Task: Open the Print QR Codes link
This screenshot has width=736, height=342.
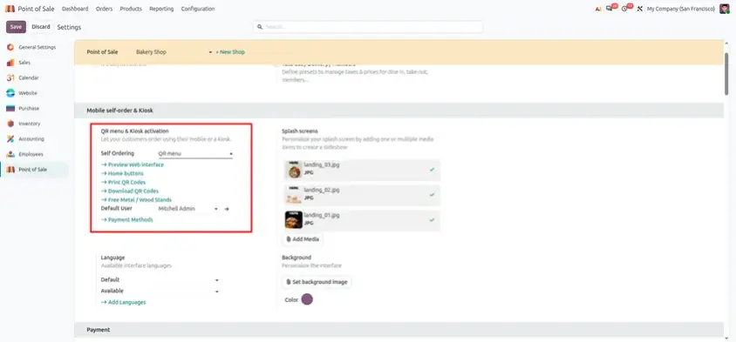Action: click(x=124, y=182)
